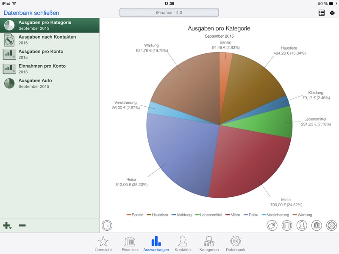339x254 pixels.
Task: Toggle Versicherung series in chart legend
Action: (275, 215)
